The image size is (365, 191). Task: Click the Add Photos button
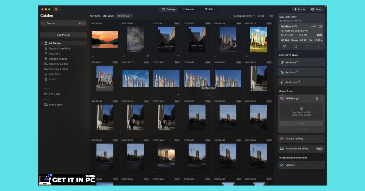pos(64,35)
